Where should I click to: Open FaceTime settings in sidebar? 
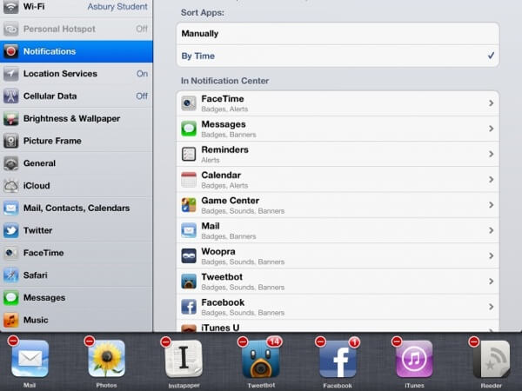point(77,253)
